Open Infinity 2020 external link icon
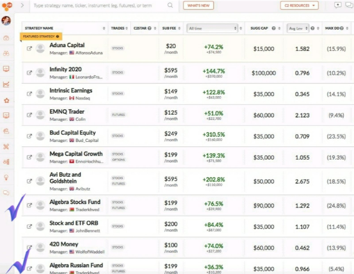354x274 pixels. click(29, 73)
